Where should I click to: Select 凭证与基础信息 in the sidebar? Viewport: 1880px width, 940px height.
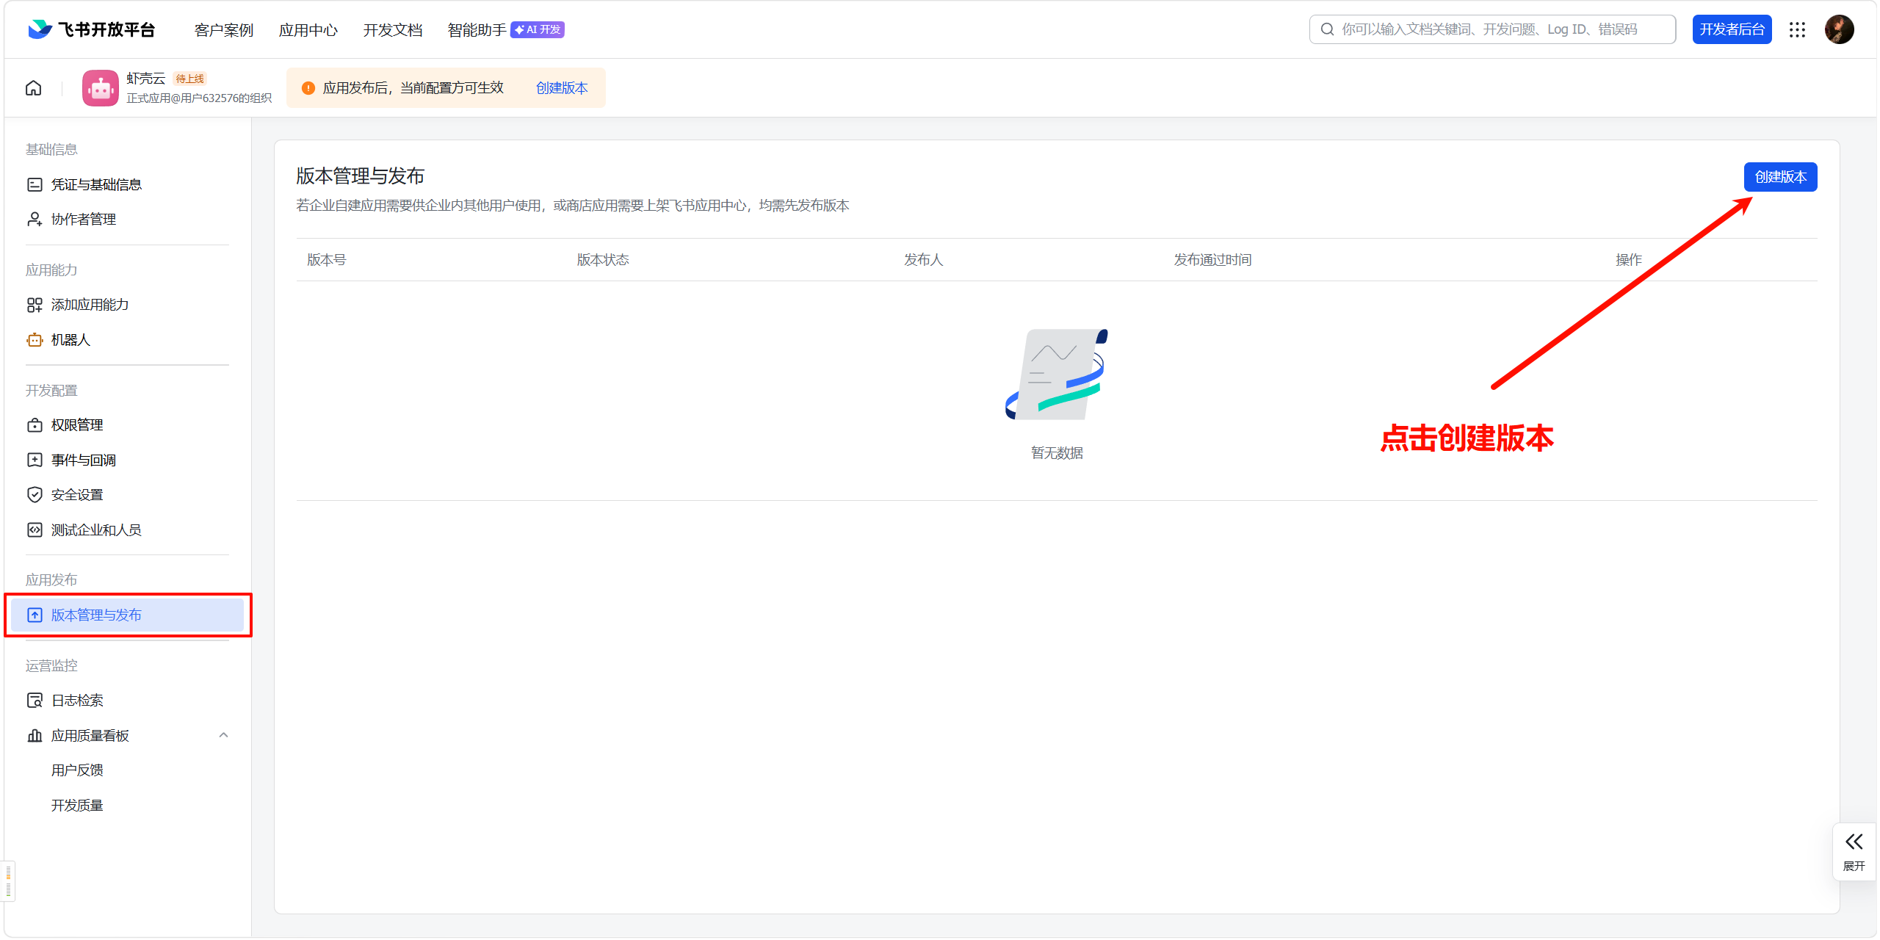tap(97, 184)
